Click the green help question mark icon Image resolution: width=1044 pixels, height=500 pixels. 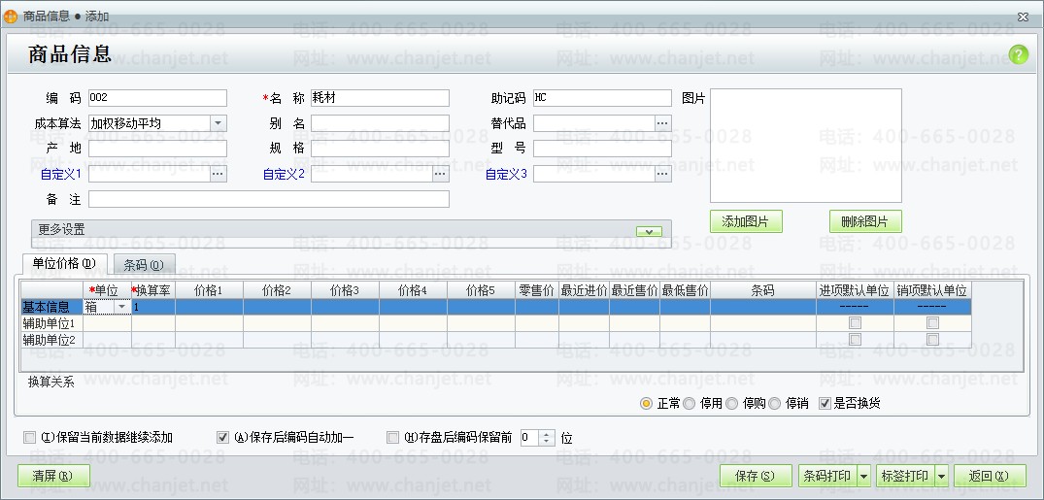click(x=1018, y=54)
